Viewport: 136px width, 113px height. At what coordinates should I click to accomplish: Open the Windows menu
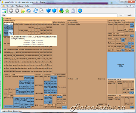19,6
